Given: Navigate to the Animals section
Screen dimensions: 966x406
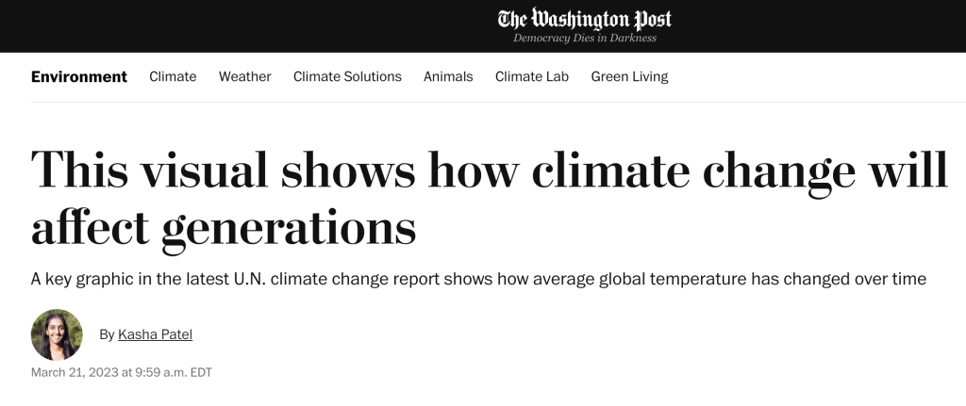Looking at the screenshot, I should pos(448,76).
